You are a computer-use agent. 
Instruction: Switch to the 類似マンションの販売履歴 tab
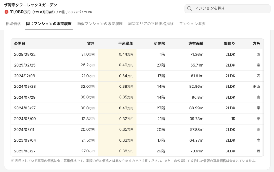point(100,24)
